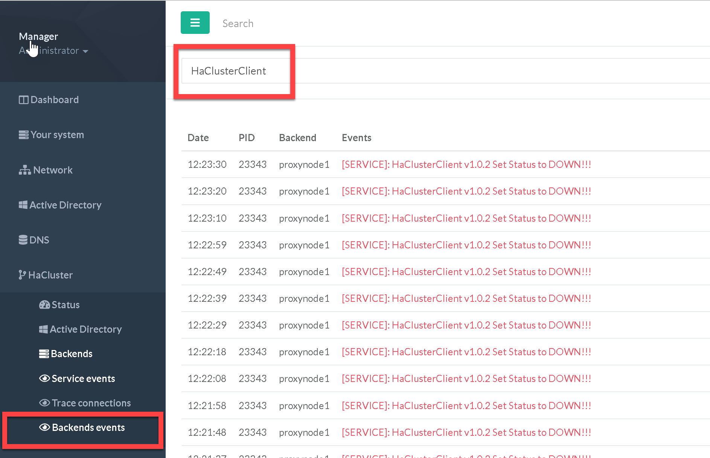Click the DNS database icon
The height and width of the screenshot is (458, 710).
point(23,240)
